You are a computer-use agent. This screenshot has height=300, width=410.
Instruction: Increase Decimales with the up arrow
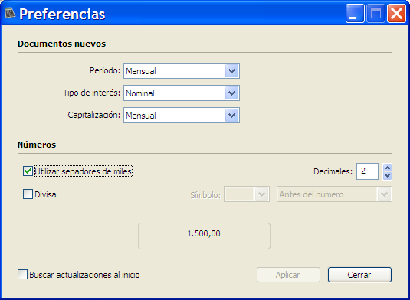pos(387,168)
